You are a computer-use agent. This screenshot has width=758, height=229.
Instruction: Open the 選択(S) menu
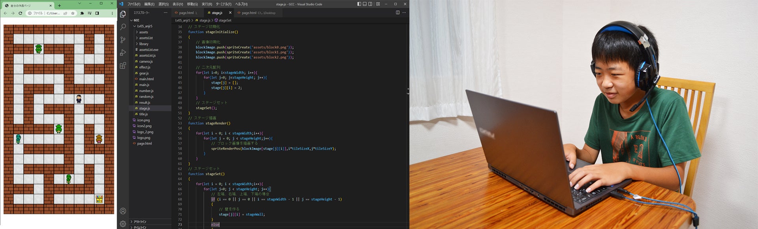coord(163,4)
